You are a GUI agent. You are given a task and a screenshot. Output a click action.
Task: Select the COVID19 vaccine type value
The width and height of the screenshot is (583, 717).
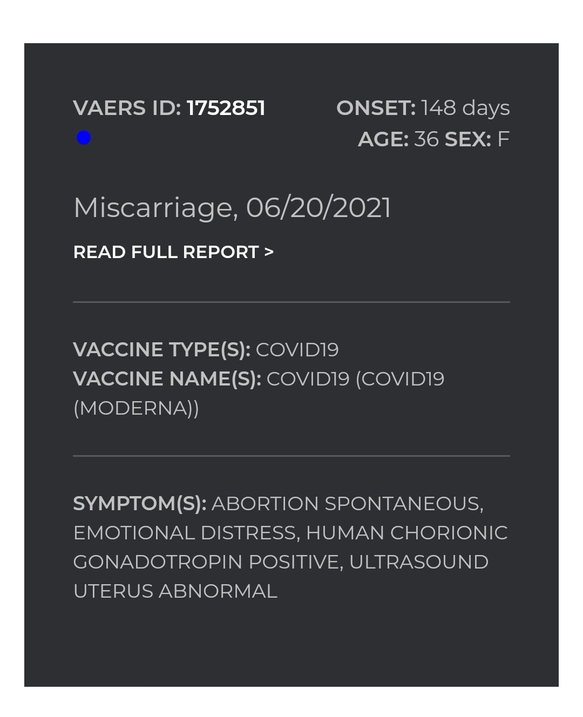coord(297,350)
